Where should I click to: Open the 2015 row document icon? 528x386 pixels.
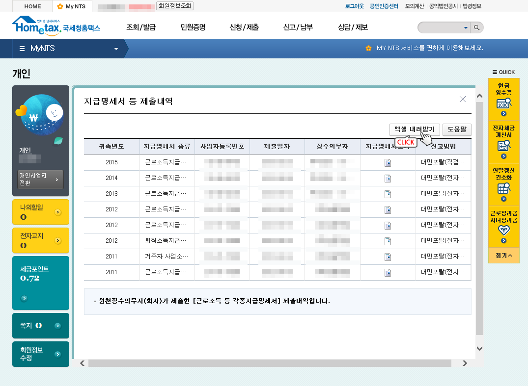click(x=388, y=163)
